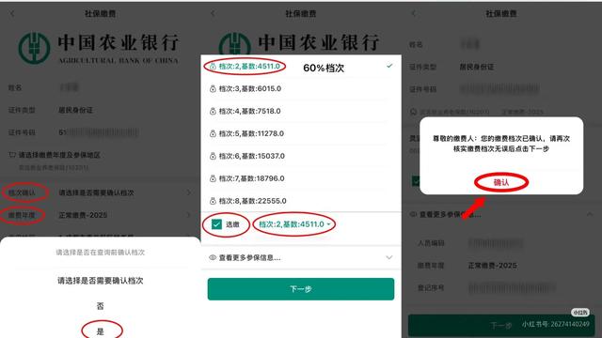Select option 档次:2,基数:4511.0 in the list

coord(301,67)
